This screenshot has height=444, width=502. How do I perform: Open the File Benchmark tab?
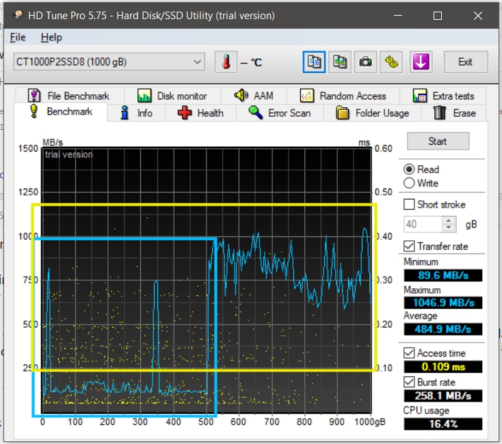tap(70, 96)
